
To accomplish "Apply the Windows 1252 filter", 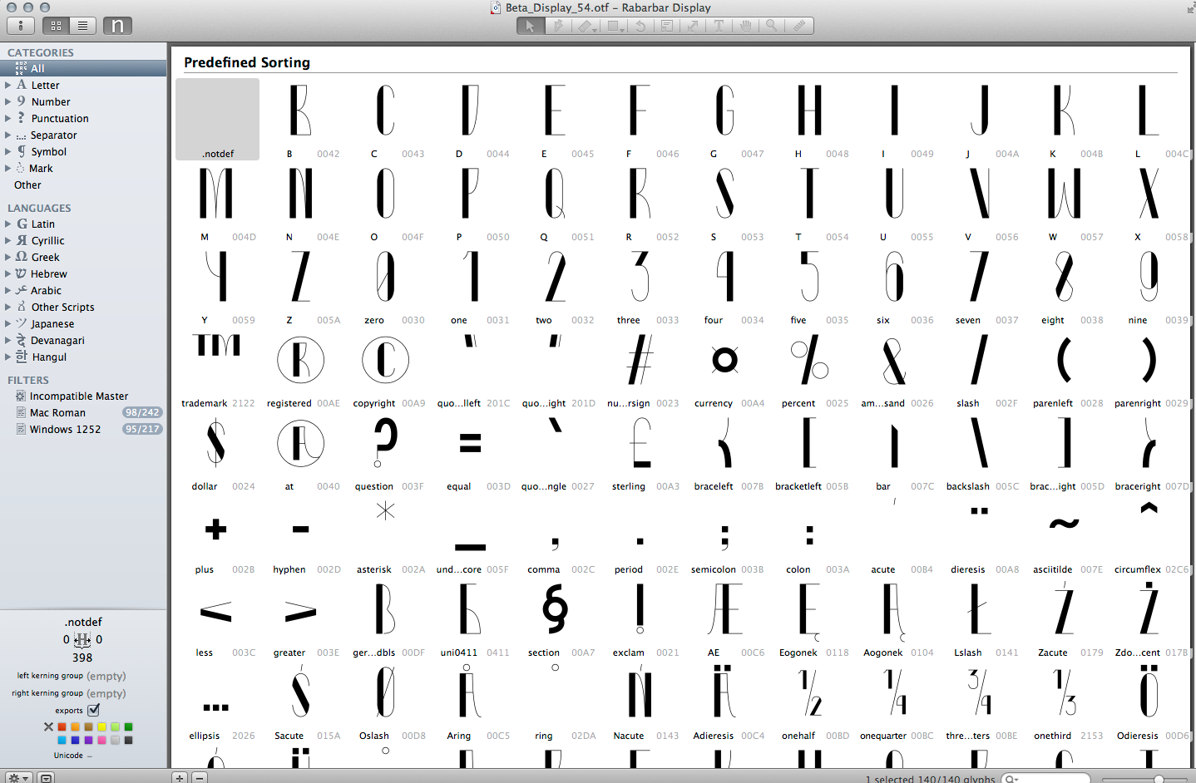I will tap(83, 429).
